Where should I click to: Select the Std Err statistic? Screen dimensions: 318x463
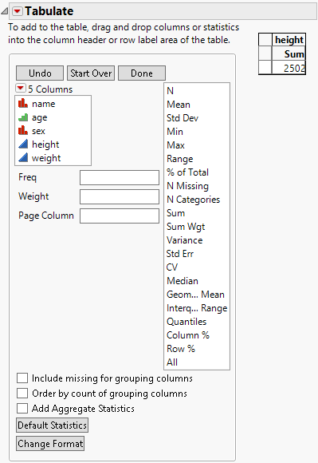click(x=180, y=254)
